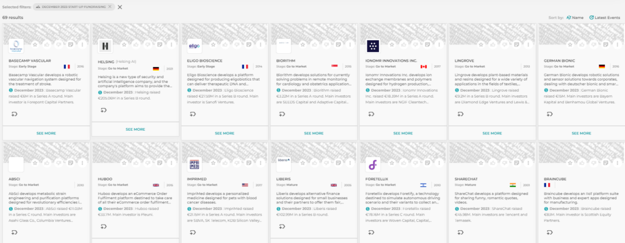Screen dimensions: 625x243
Task: Click the add-to-list icon under Braincube
Action: click(550, 232)
